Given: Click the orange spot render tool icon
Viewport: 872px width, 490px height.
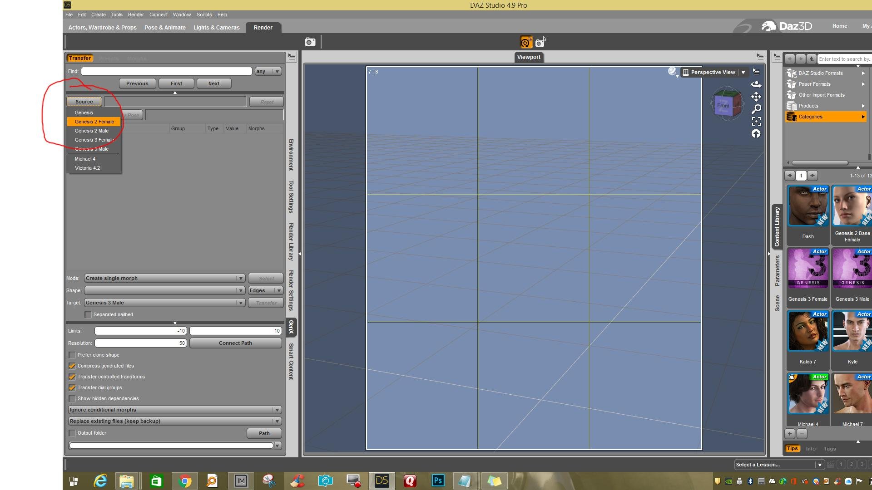Looking at the screenshot, I should tap(526, 42).
